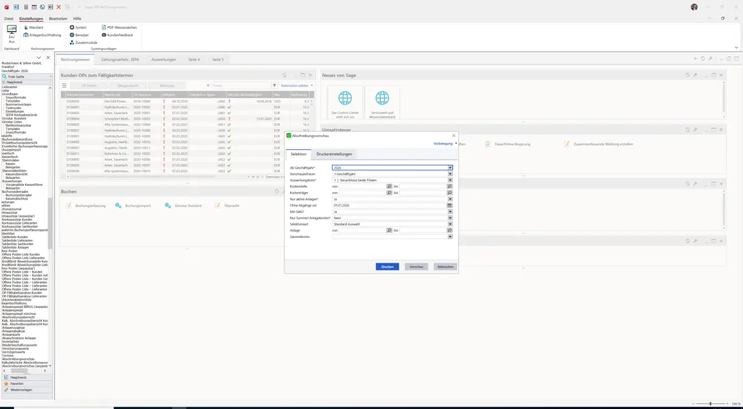Open the Mit GWG dropdown

(450, 211)
